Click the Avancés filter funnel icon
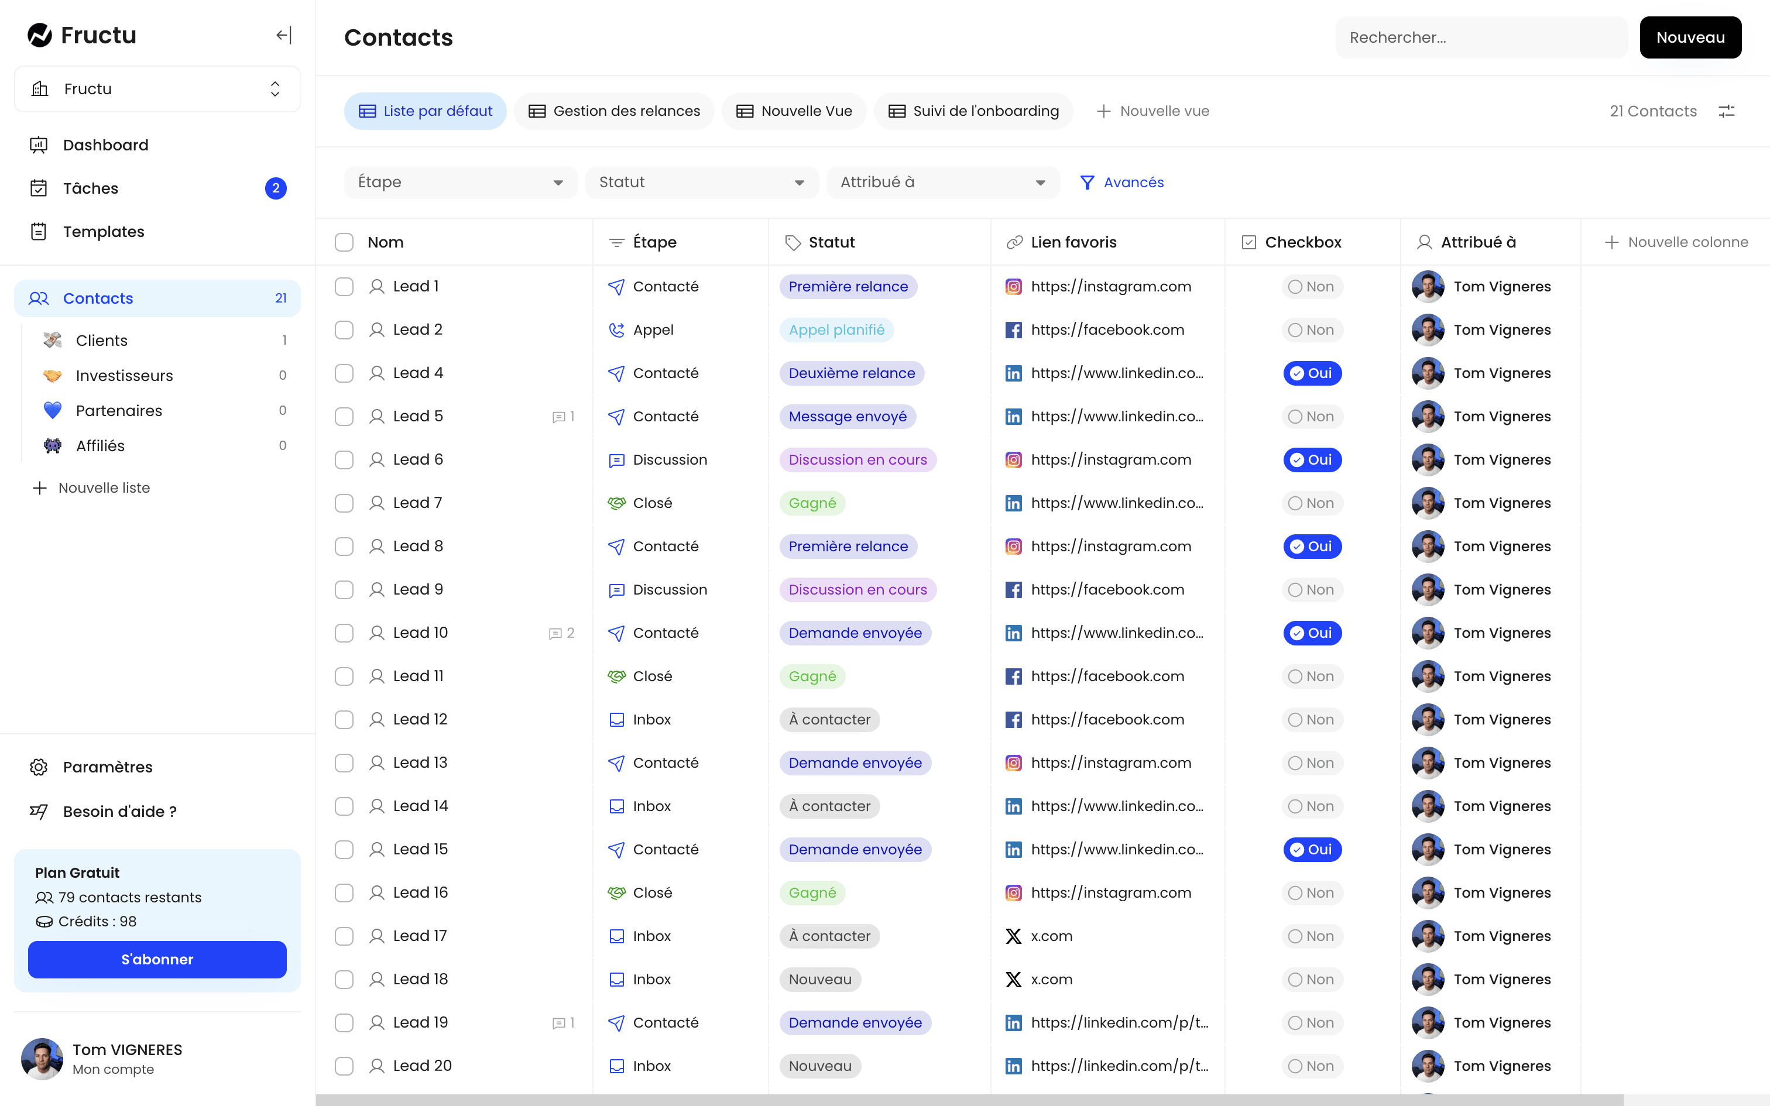 pyautogui.click(x=1087, y=182)
